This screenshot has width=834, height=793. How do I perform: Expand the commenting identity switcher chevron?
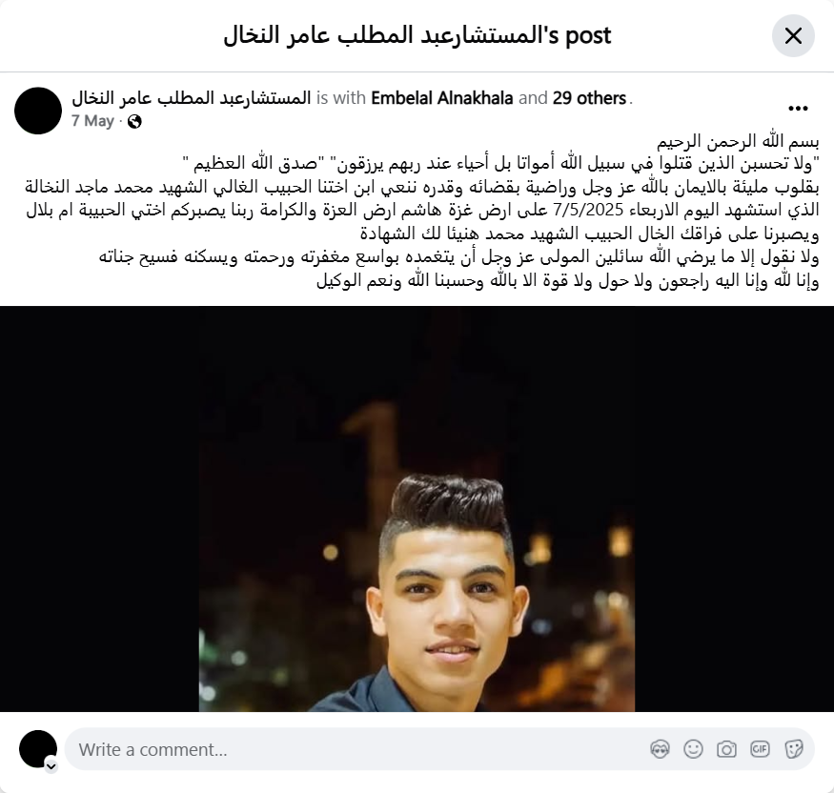coord(51,766)
